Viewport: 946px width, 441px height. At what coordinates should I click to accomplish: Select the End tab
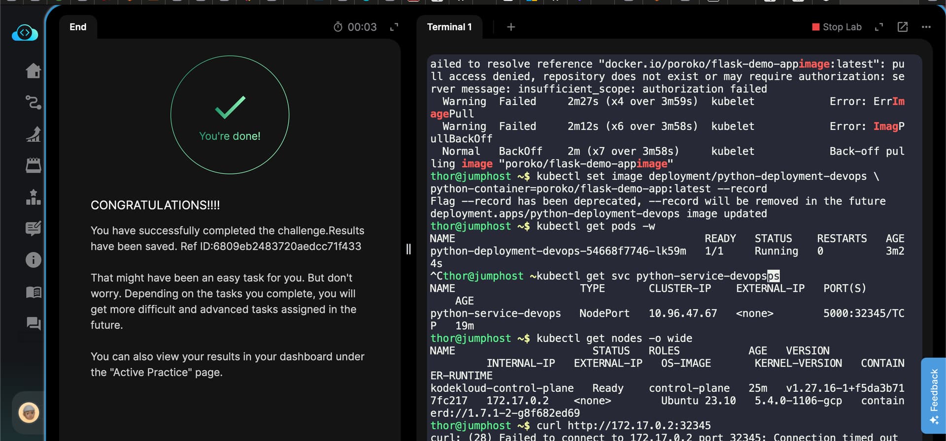tap(78, 27)
